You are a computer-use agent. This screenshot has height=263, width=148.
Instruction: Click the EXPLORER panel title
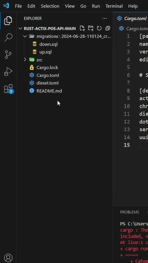point(33,19)
